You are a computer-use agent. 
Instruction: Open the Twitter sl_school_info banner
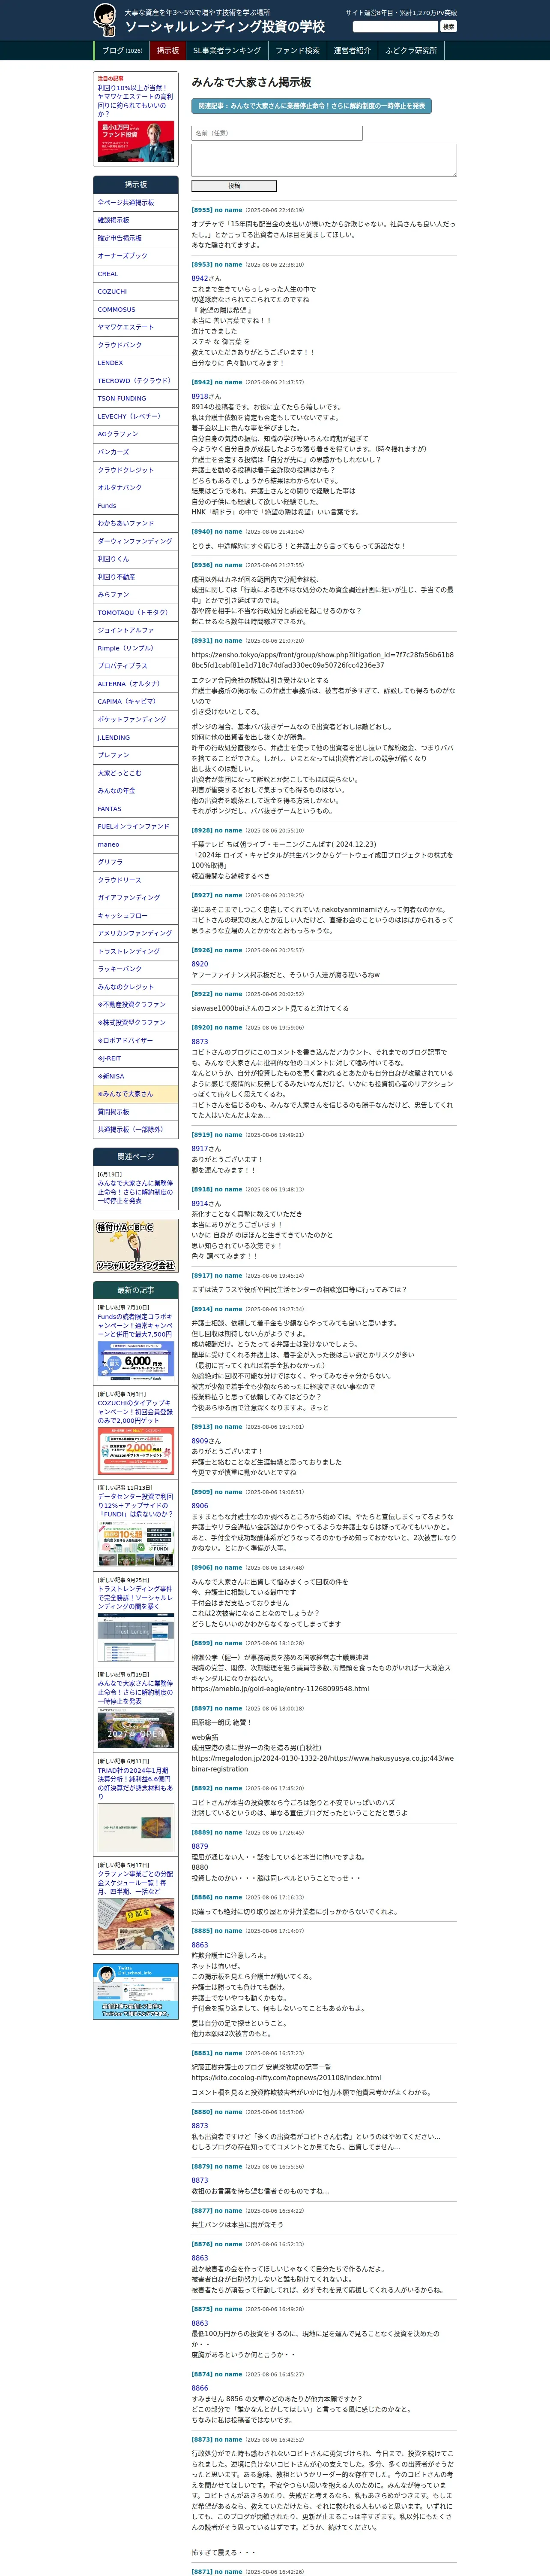[136, 1991]
